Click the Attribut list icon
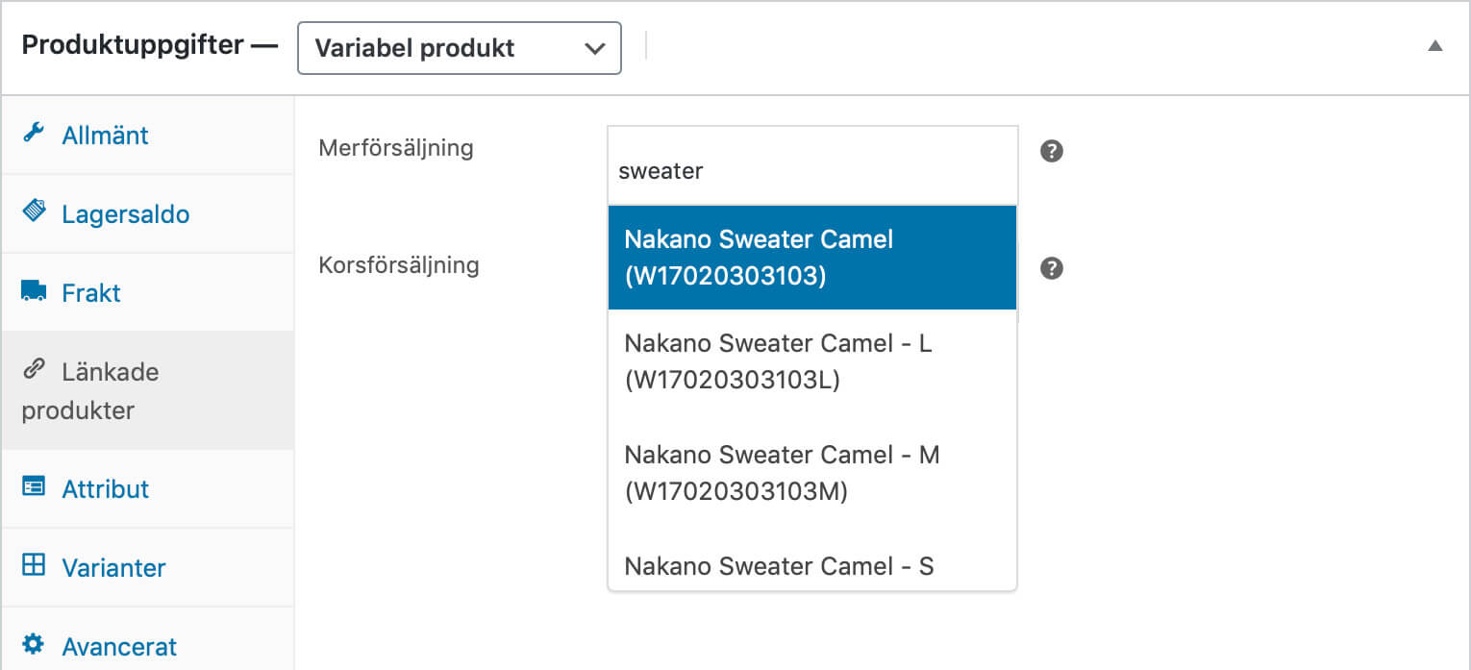The width and height of the screenshot is (1471, 670). (34, 487)
